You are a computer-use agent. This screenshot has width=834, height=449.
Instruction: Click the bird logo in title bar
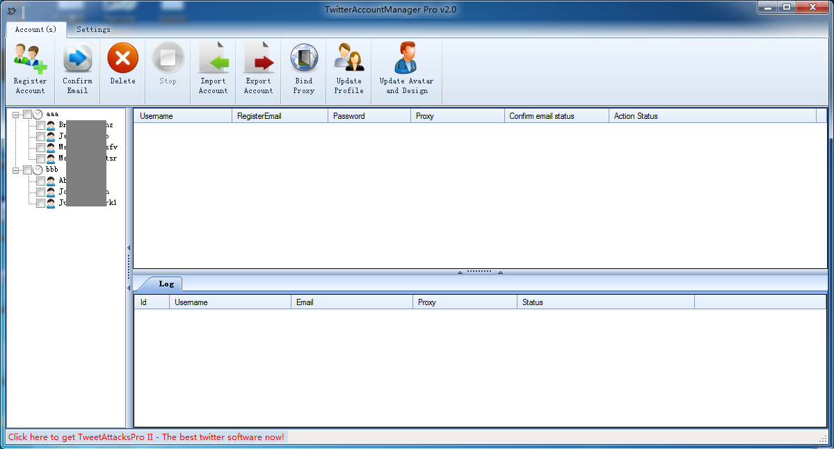pyautogui.click(x=12, y=10)
